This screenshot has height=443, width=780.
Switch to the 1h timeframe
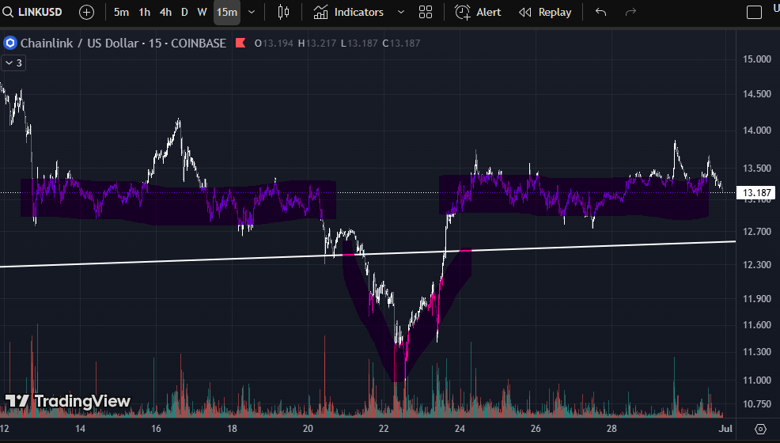point(144,12)
